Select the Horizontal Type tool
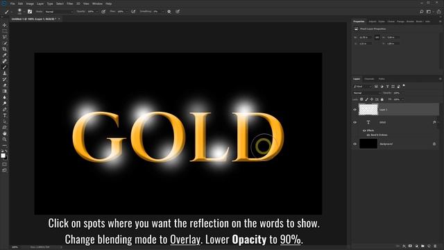The height and width of the screenshot is (250, 444). (5, 115)
